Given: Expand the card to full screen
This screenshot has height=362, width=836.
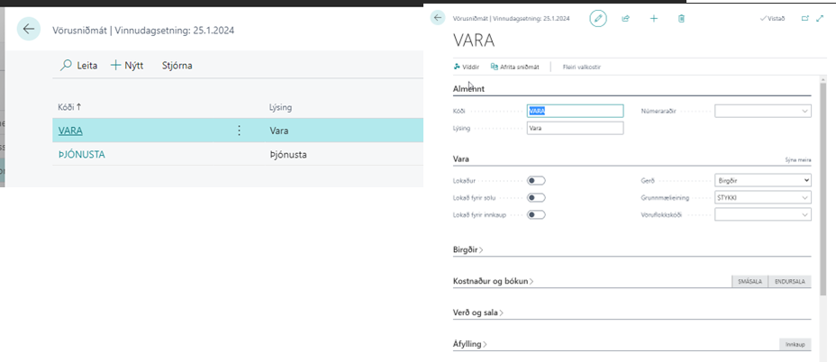Looking at the screenshot, I should 820,18.
